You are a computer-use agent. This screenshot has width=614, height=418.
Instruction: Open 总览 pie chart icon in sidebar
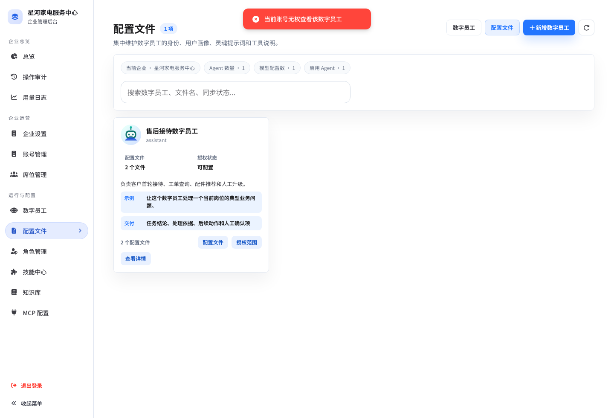pyautogui.click(x=14, y=56)
